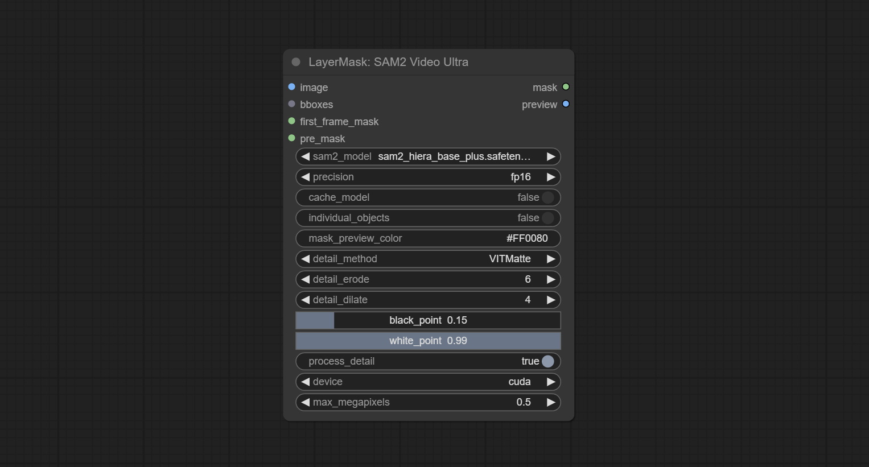Click the black_point slider
The height and width of the screenshot is (467, 869).
click(x=428, y=320)
